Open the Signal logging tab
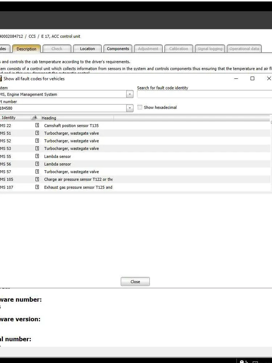The width and height of the screenshot is (272, 363). point(210,49)
